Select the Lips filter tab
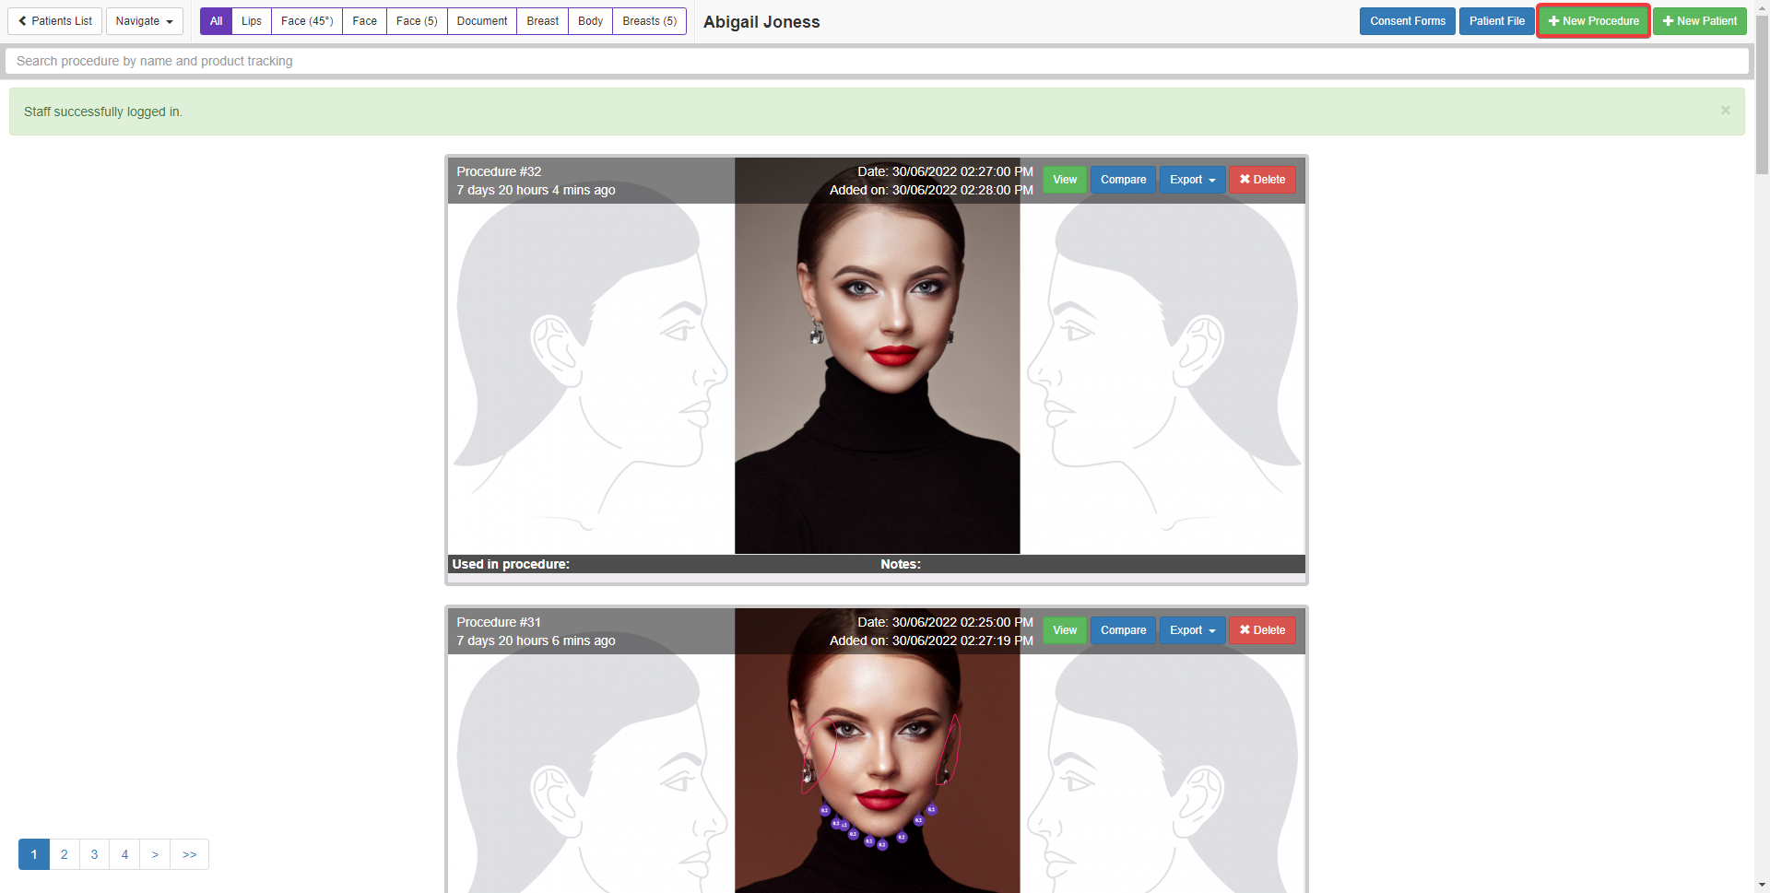This screenshot has width=1770, height=893. (x=251, y=21)
